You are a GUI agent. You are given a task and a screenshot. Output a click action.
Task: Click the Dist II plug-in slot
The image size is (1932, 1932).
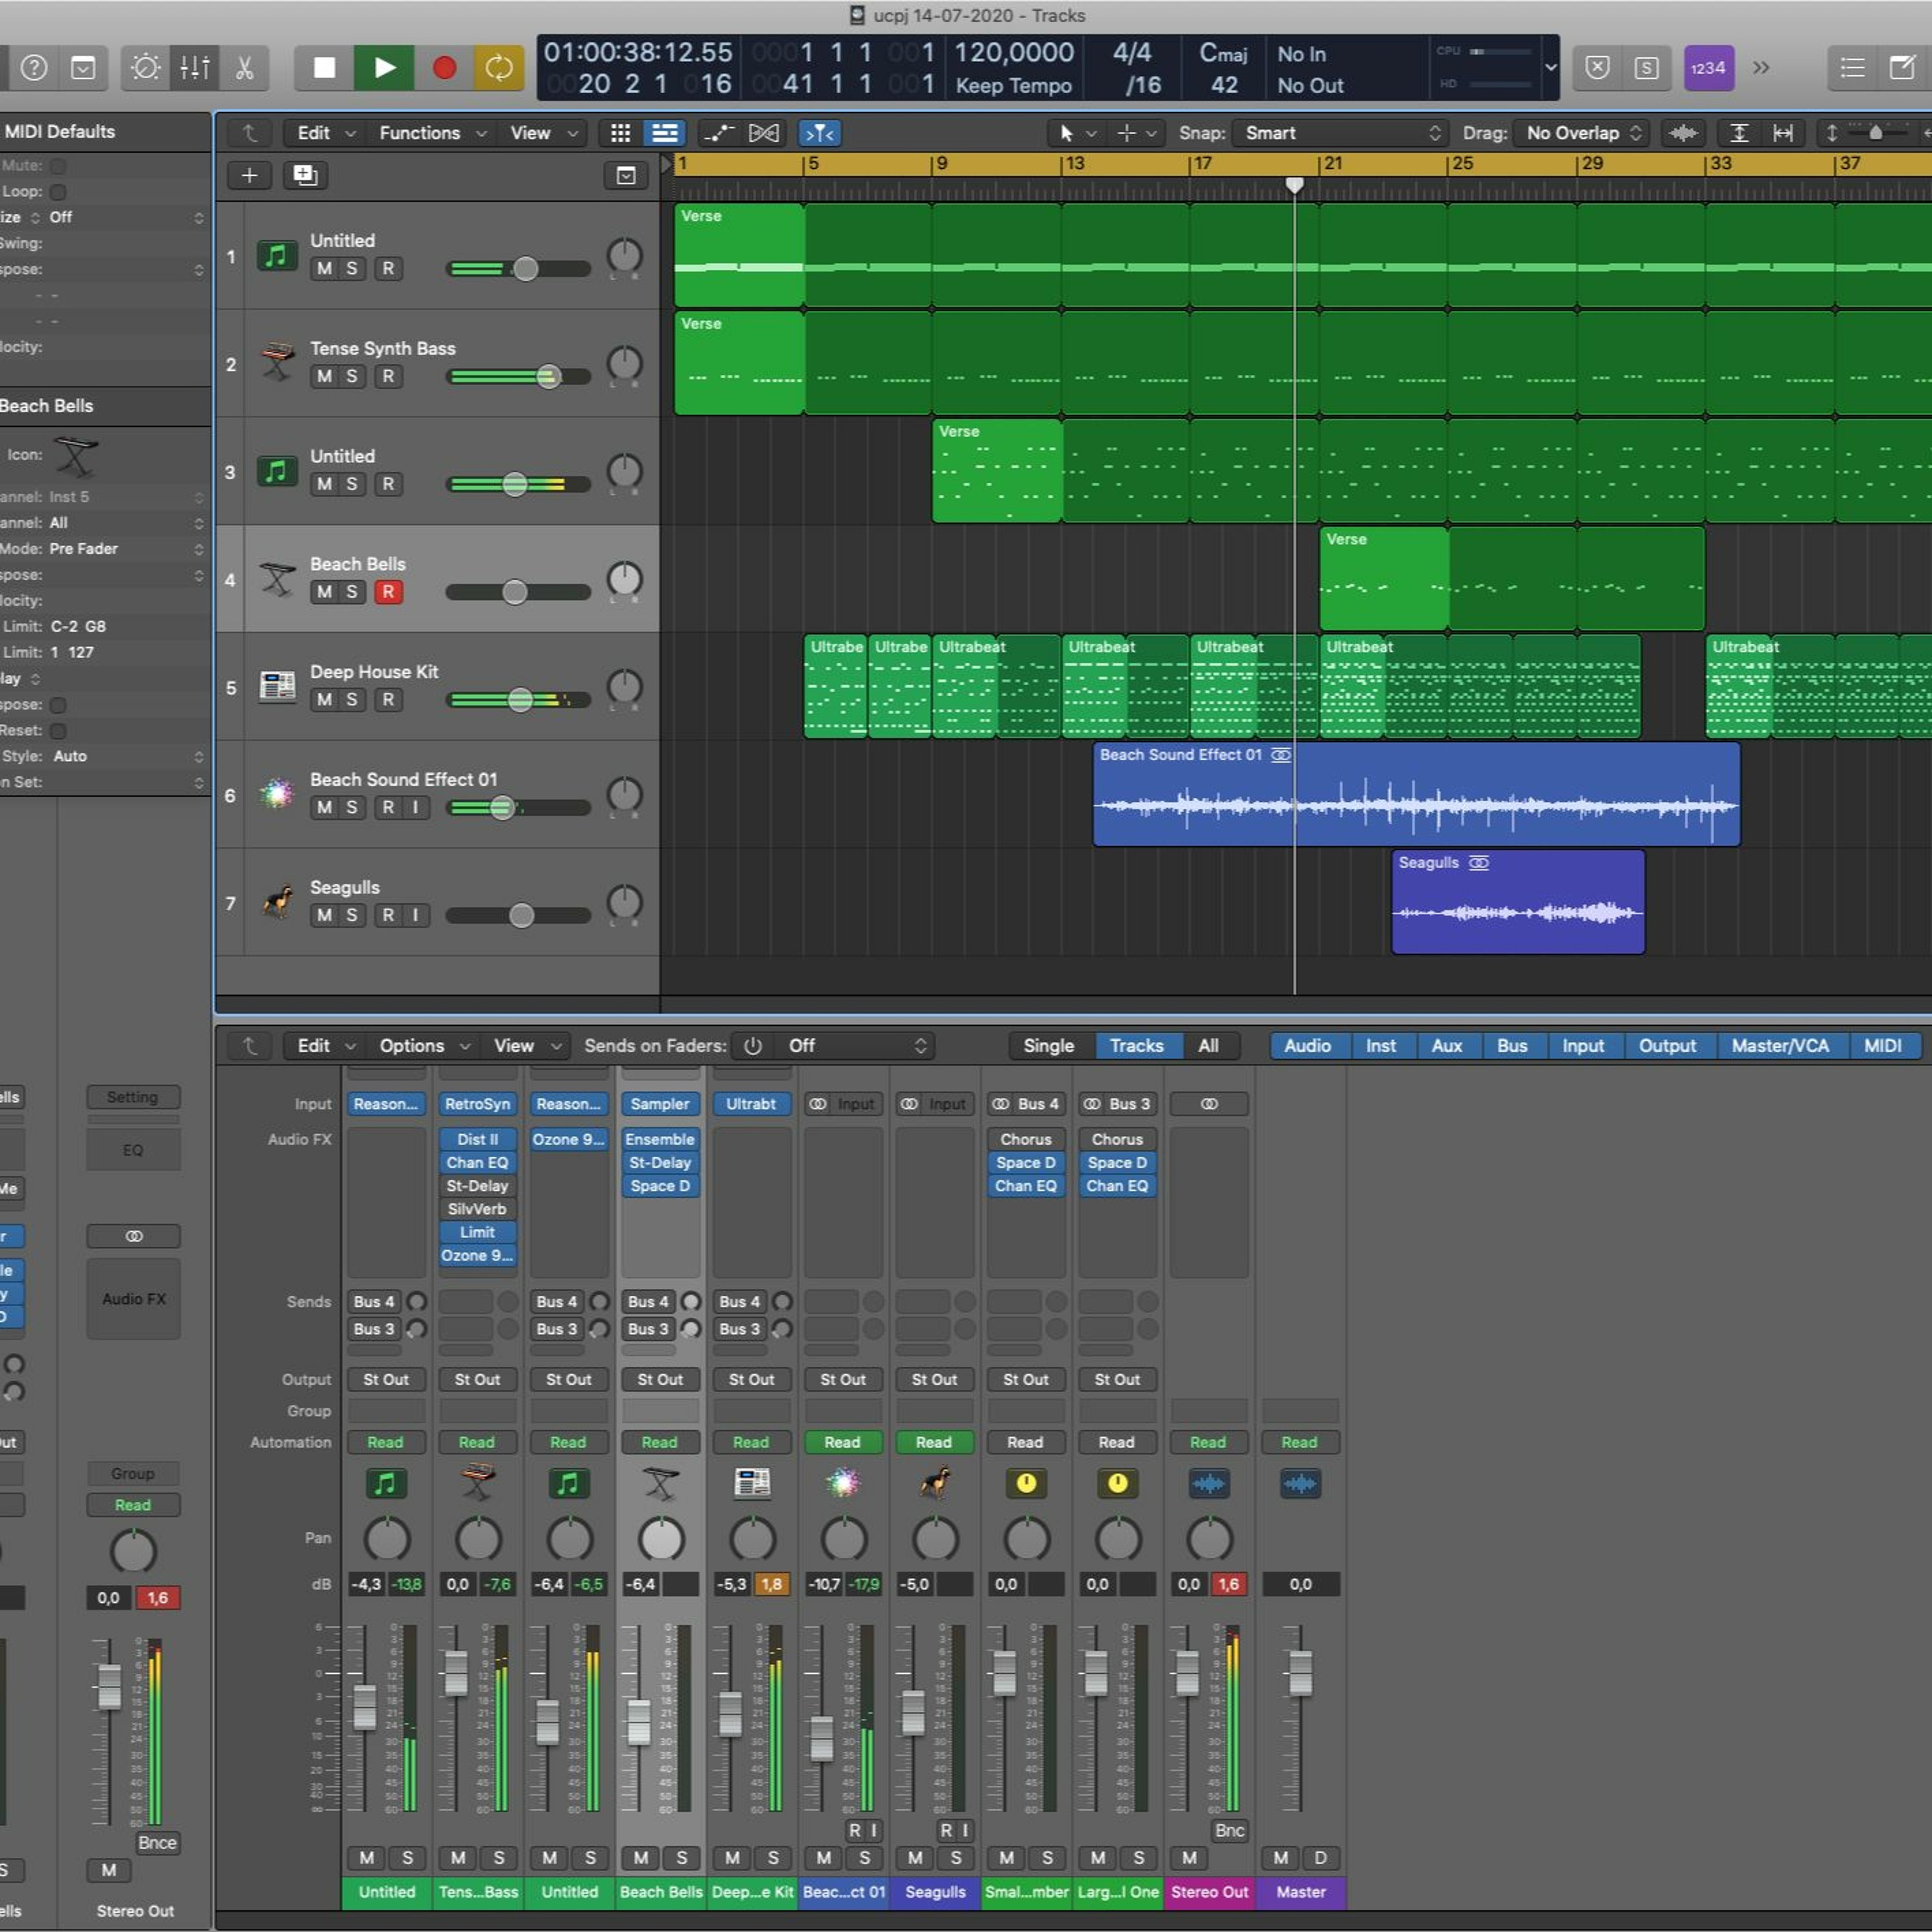click(477, 1139)
